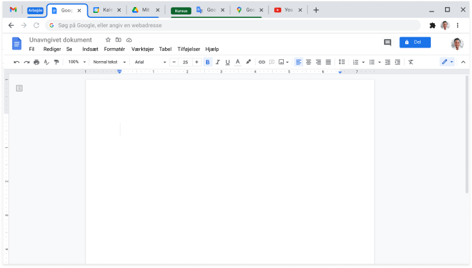Screen dimensions: 472x268
Task: Center align the text
Action: [x=308, y=62]
